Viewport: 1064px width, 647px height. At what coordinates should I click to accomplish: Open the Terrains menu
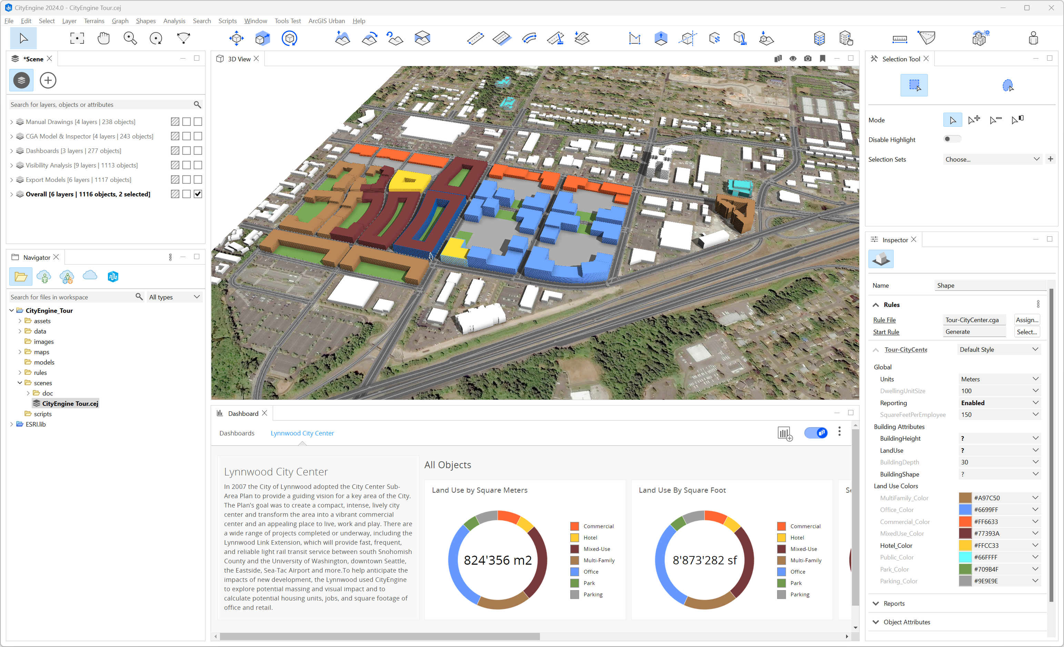[94, 21]
